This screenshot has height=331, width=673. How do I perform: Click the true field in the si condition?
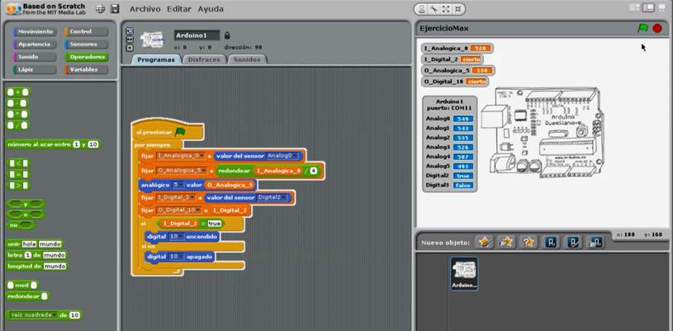(214, 224)
